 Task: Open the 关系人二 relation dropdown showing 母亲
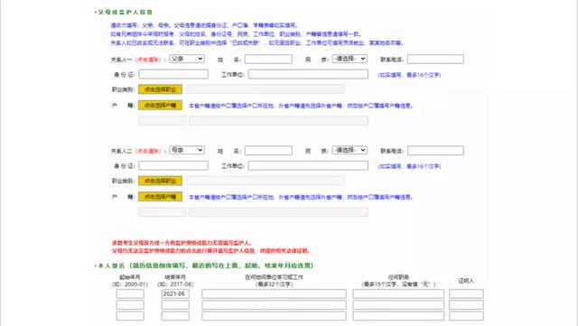[x=187, y=150]
